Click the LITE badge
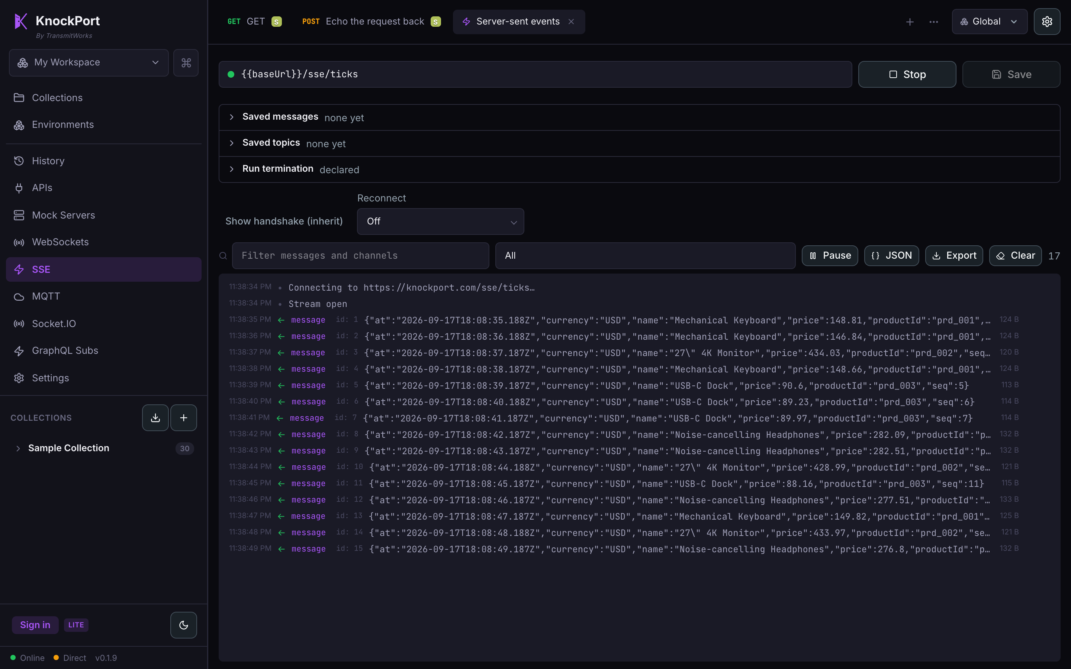1071x669 pixels. [x=76, y=625]
